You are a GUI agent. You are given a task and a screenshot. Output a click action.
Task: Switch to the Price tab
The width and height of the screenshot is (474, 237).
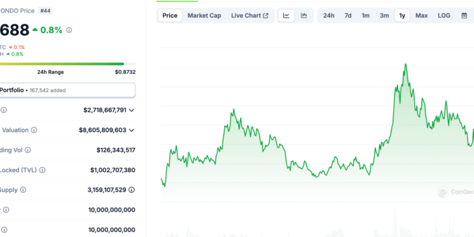pyautogui.click(x=170, y=15)
